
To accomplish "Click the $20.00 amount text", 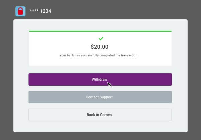I will point(99,47).
